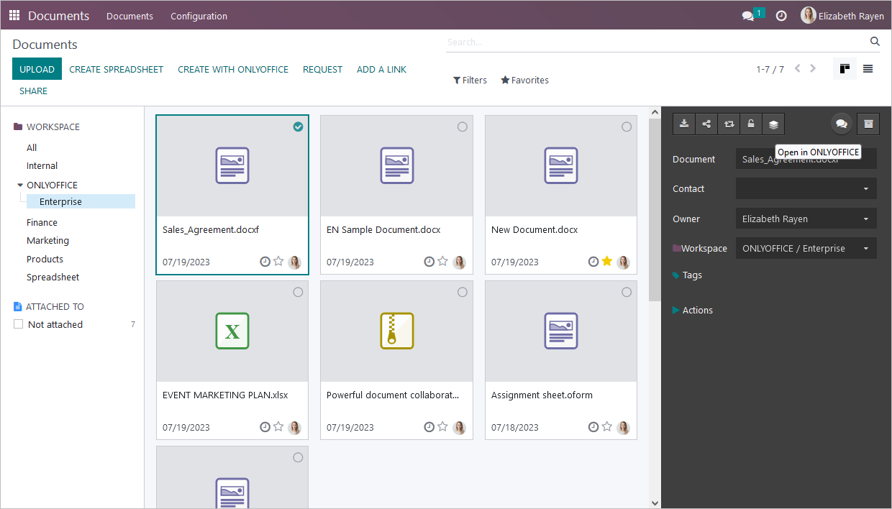Click activity clock on Sales_Agreement.docxf card
892x509 pixels.
pyautogui.click(x=265, y=262)
